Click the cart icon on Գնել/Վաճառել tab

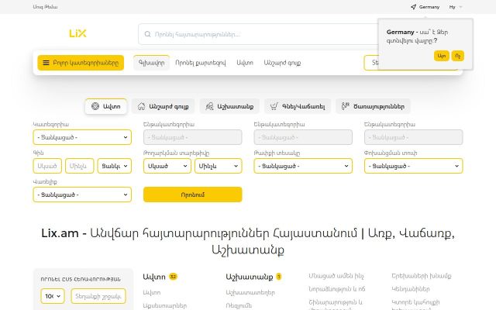coord(274,106)
